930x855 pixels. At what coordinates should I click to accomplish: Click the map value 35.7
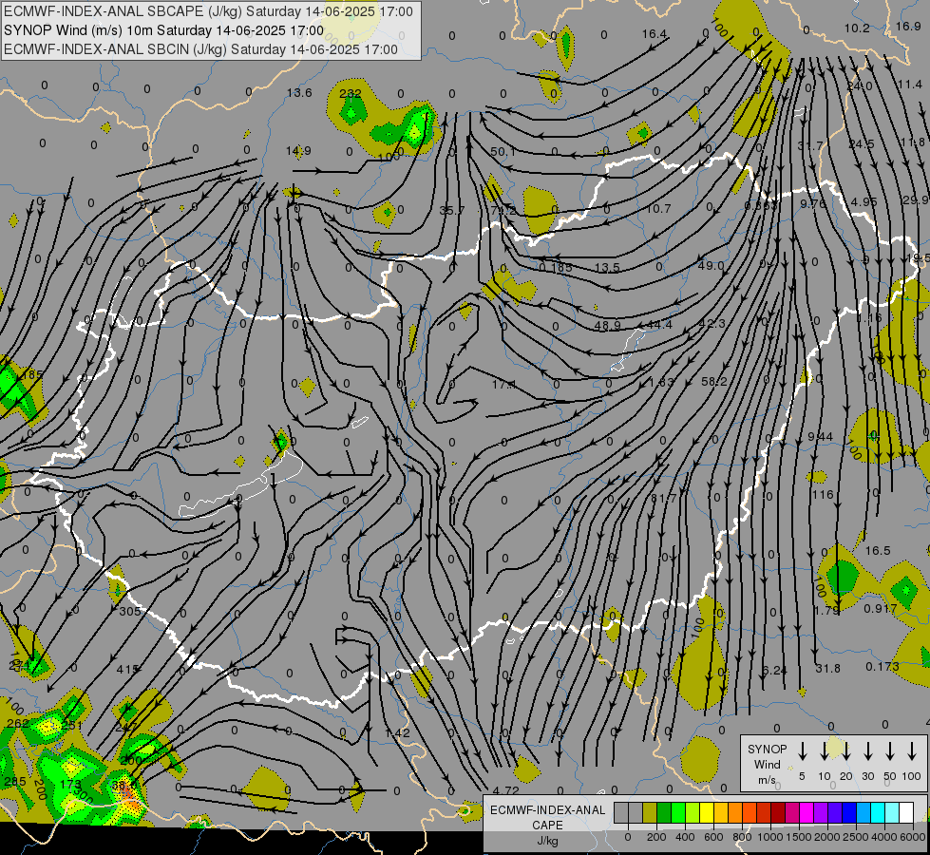452,210
